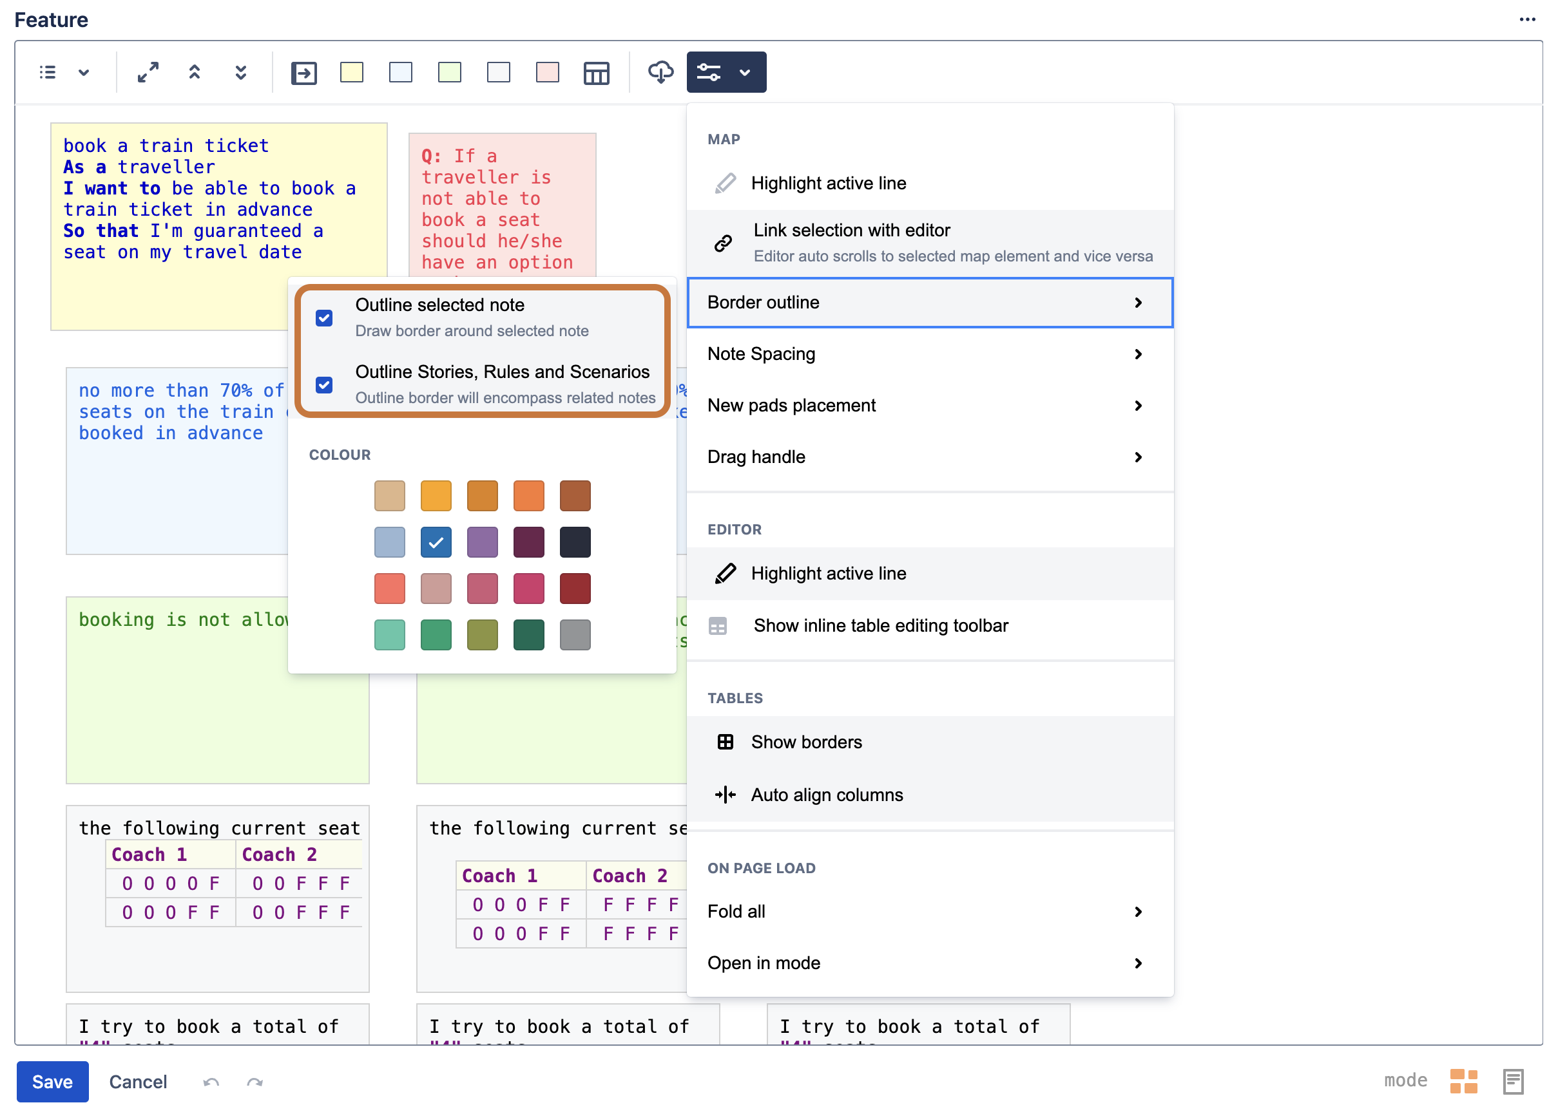
Task: Select Link selection with editor option
Action: pyautogui.click(x=929, y=242)
